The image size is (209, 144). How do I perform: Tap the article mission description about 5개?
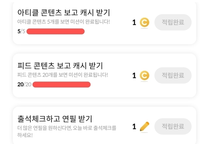click(64, 22)
